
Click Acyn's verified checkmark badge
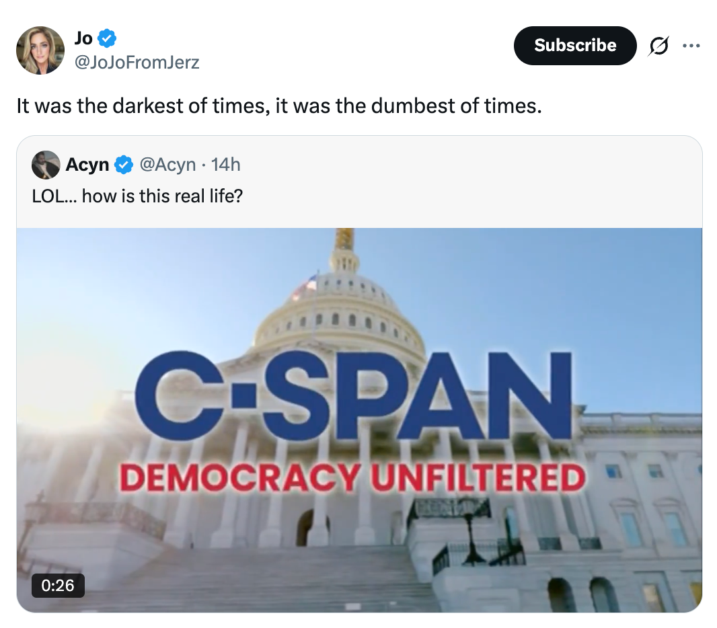point(123,165)
